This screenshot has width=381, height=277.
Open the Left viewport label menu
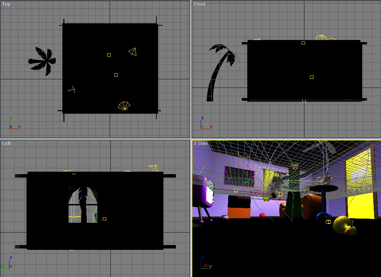pos(6,143)
